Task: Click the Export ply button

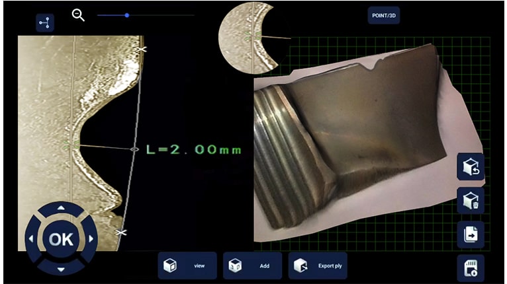Action: [x=318, y=266]
